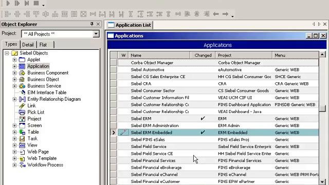
Task: Go to previous tab with left triangle
Action: (314, 24)
